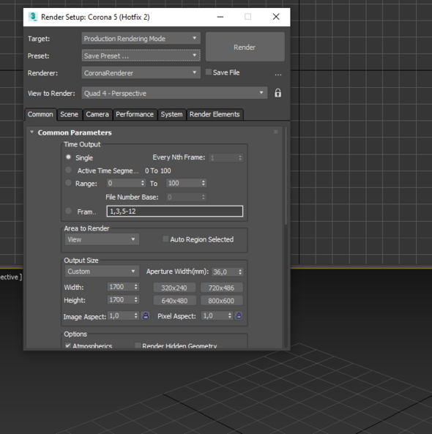Switch to the Render Elements tab
The height and width of the screenshot is (434, 432).
[215, 114]
